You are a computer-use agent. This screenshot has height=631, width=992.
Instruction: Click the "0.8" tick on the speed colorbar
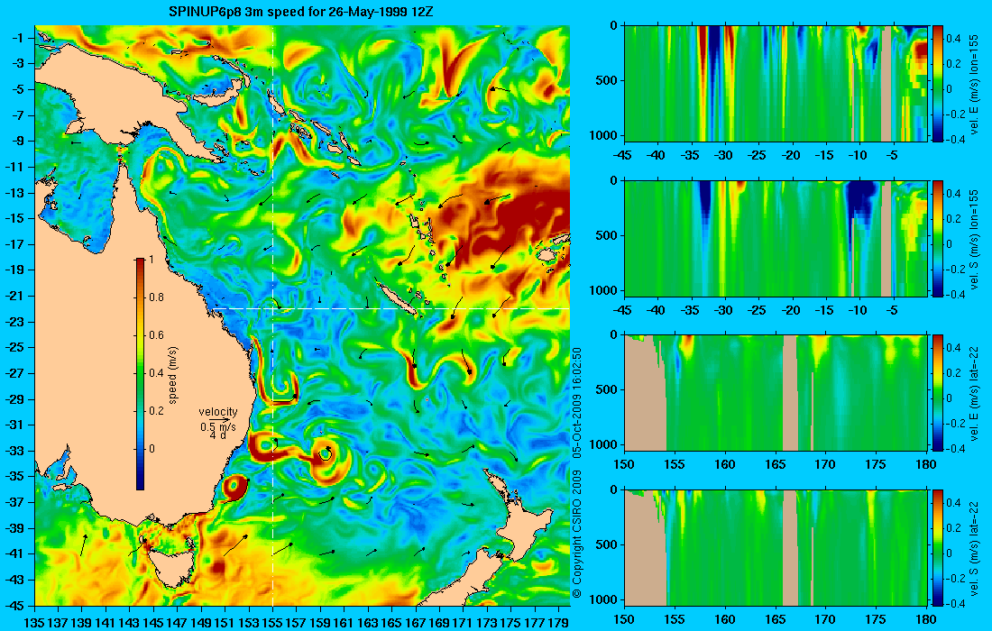(x=156, y=297)
